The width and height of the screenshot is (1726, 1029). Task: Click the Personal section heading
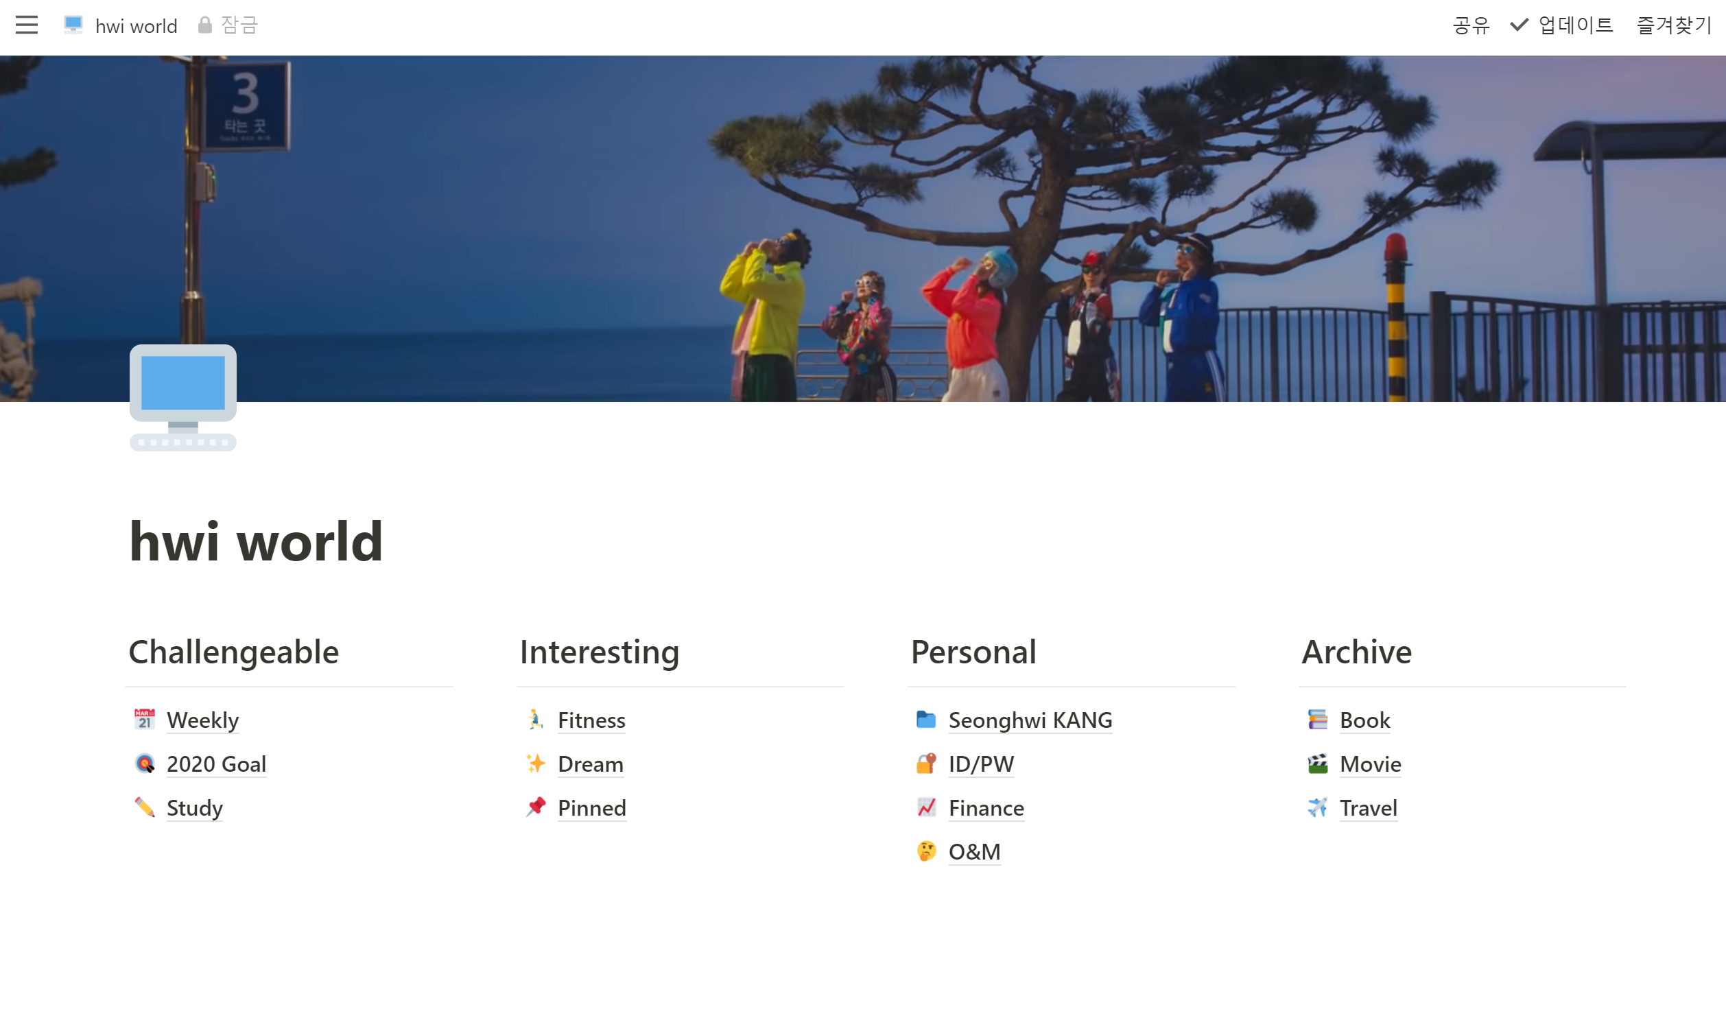[973, 651]
